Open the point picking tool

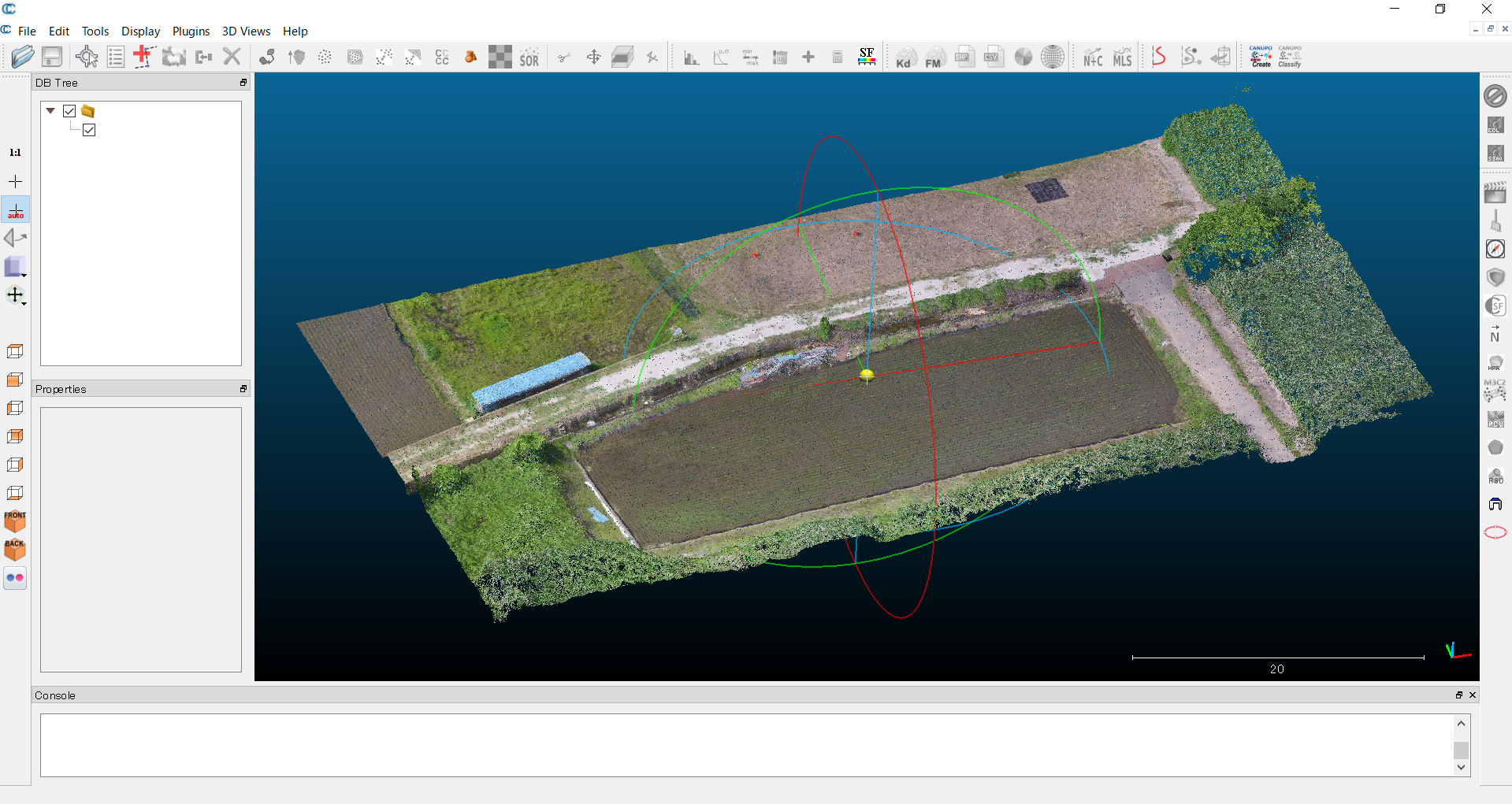(x=87, y=57)
